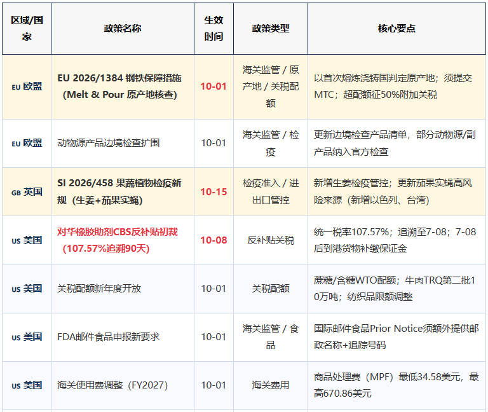Select the 关税配额 type cell
The height and width of the screenshot is (412, 488).
(271, 289)
